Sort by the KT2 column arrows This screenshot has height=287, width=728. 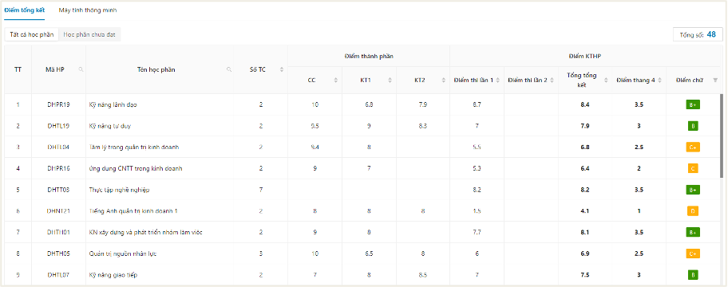444,81
